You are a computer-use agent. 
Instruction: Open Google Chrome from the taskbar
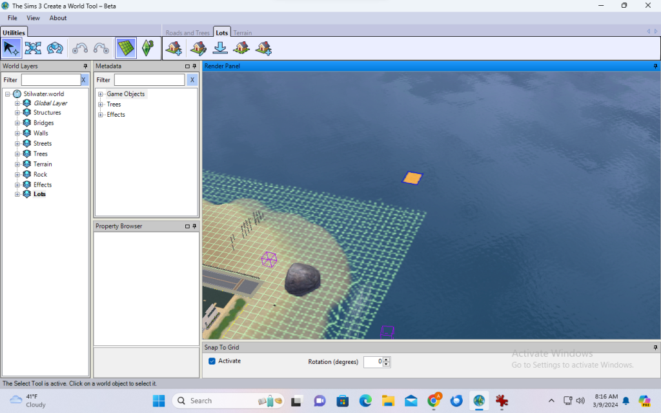(434, 401)
